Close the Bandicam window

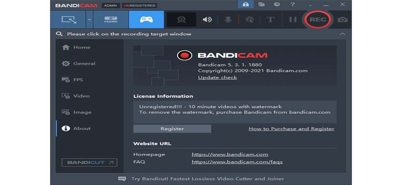coord(342,5)
